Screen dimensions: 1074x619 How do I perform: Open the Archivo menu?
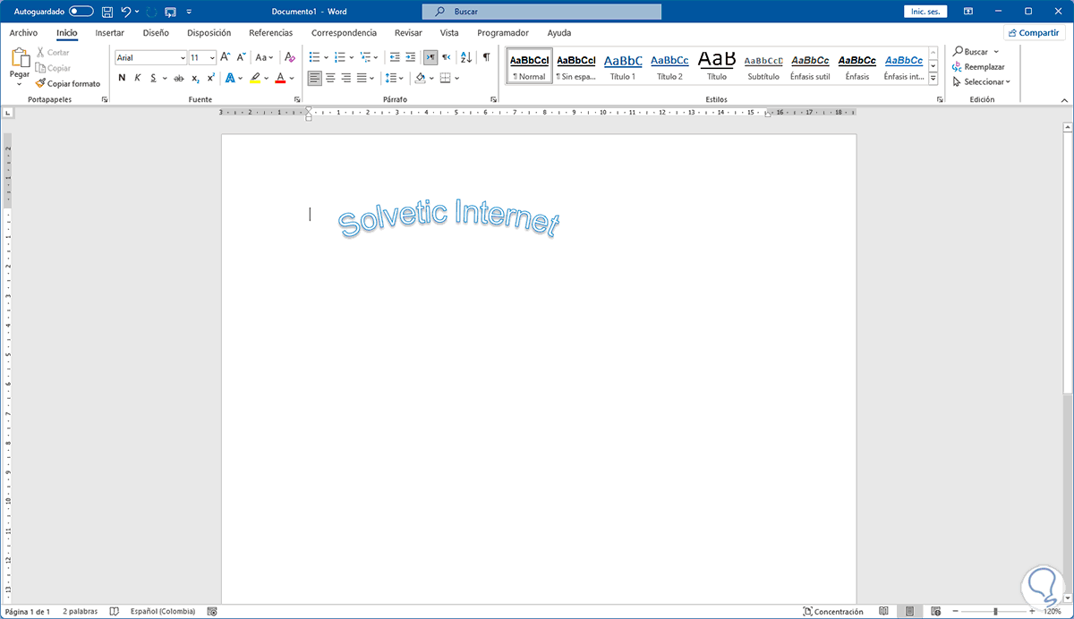click(23, 32)
